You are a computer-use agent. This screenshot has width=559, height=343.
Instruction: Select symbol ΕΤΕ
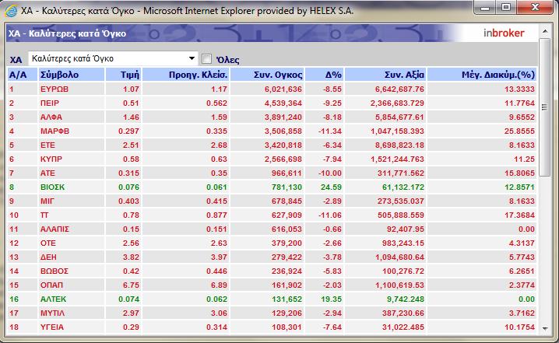coord(47,145)
